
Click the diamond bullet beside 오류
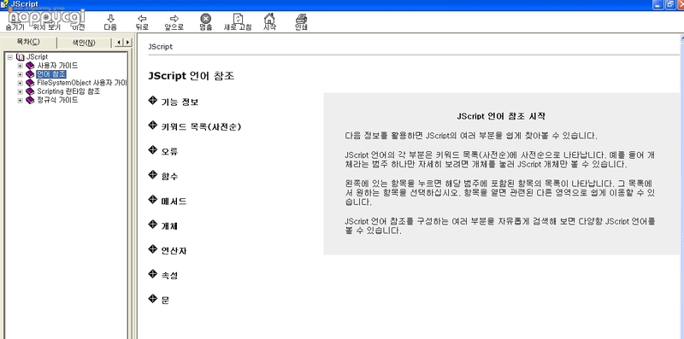pos(153,150)
